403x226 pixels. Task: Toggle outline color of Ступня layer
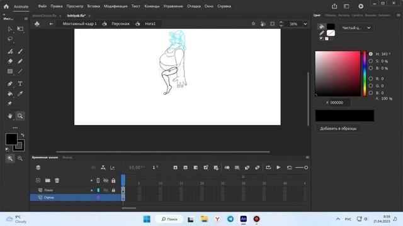tap(98, 198)
